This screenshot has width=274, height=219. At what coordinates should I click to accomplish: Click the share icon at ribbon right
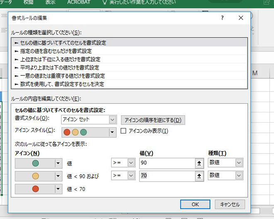point(267,2)
